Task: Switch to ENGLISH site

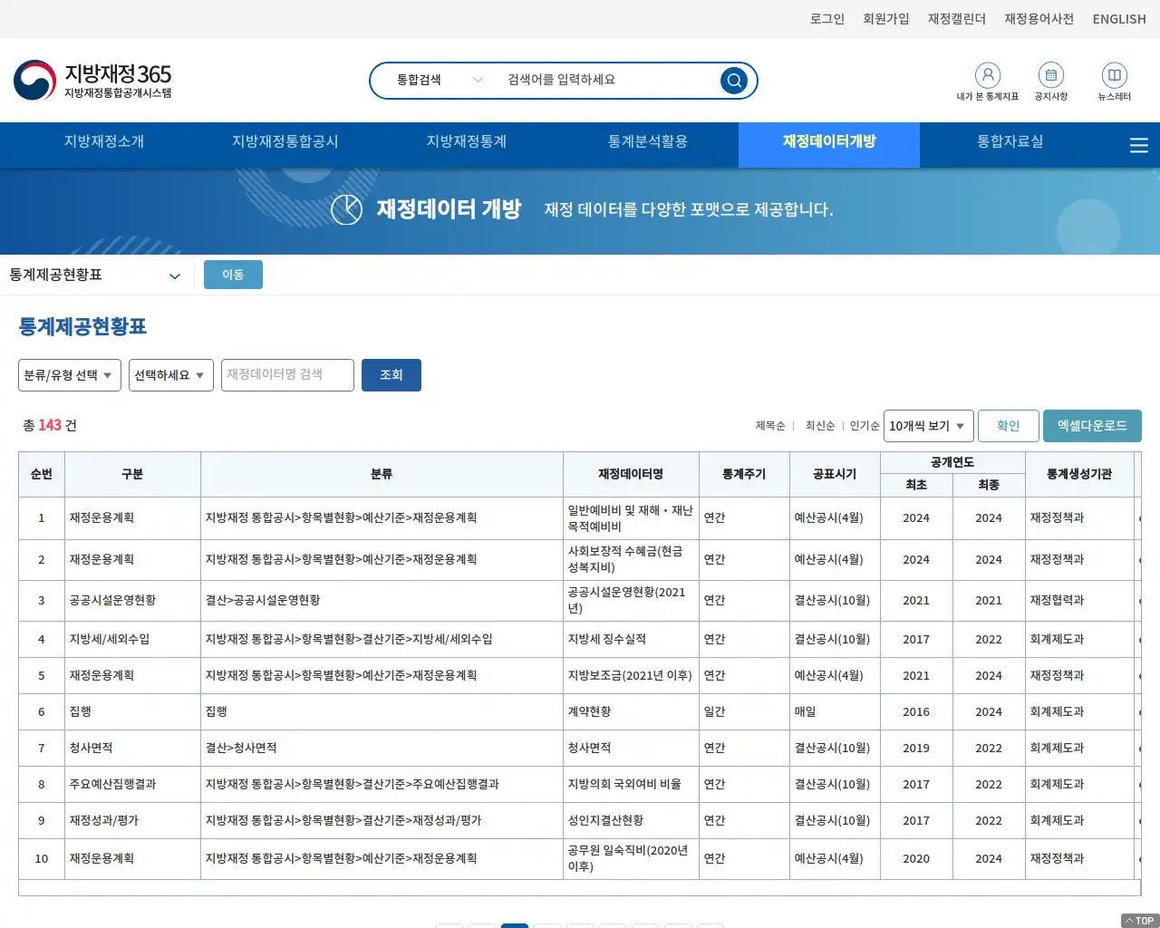Action: pyautogui.click(x=1119, y=19)
